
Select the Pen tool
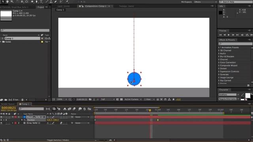(x=37, y=2)
